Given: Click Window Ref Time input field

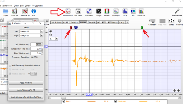Looking at the screenshot, I should click(36, 49).
